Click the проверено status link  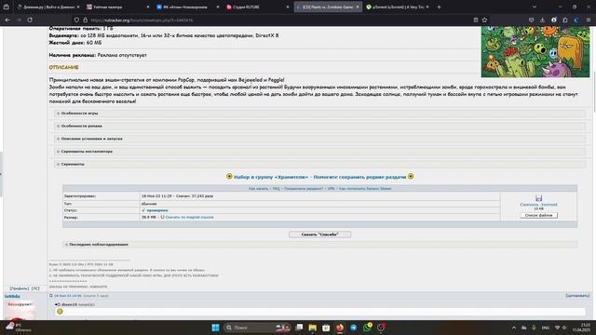click(x=157, y=210)
